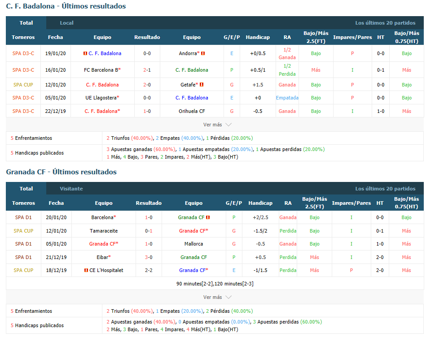The width and height of the screenshot is (435, 337).
Task: Click handicap value -1.5/2
Action: (x=260, y=231)
